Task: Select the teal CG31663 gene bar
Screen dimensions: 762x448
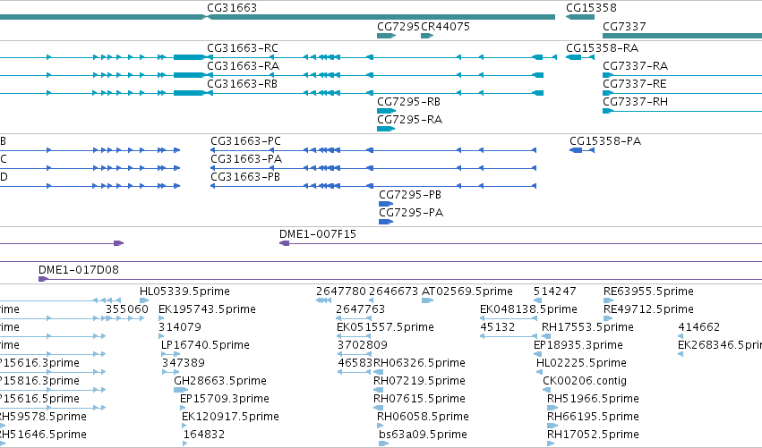Action: point(381,17)
